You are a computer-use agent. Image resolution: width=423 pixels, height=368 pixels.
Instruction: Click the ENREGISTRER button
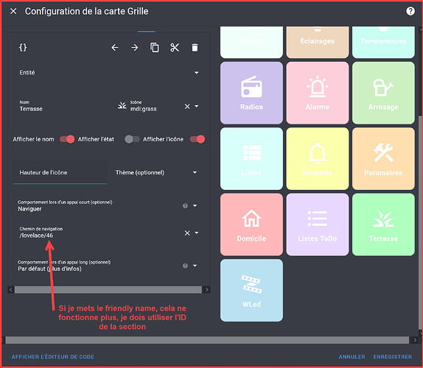point(393,357)
